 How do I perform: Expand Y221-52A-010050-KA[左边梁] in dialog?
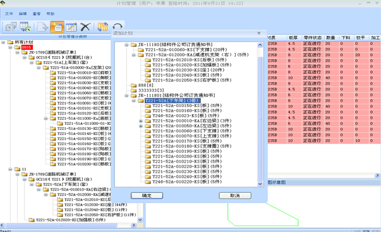tap(141, 126)
